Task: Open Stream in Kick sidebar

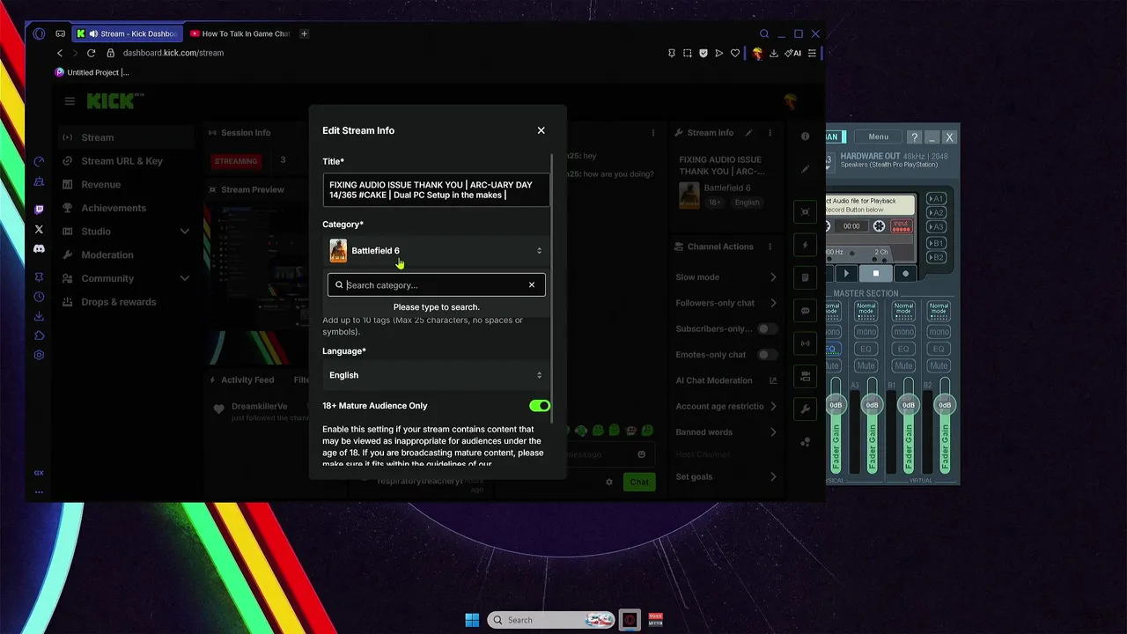Action: pos(127,137)
